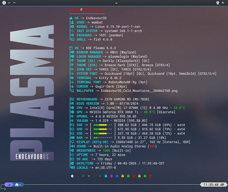Click the RAM usage bar
Viewport: 228px width, 192px height.
(x=103, y=138)
